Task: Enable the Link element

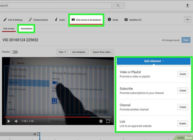Action: coord(183,124)
